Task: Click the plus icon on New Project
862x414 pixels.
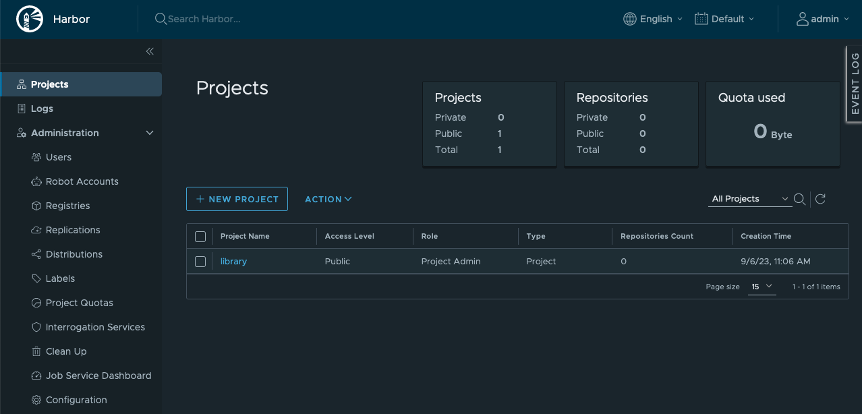Action: coord(200,199)
